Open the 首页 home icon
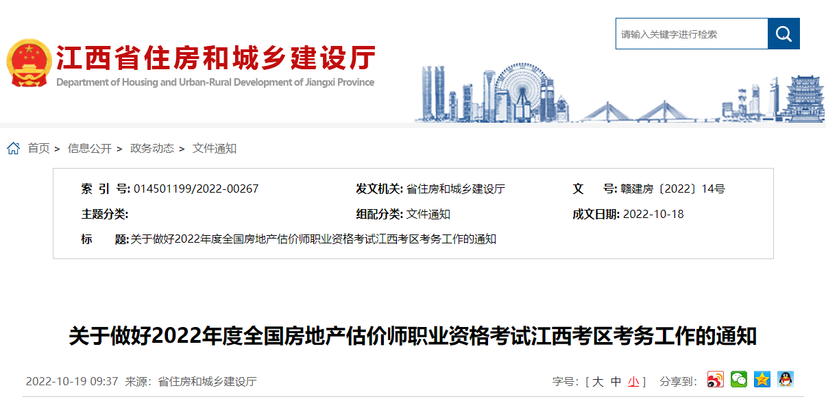The height and width of the screenshot is (399, 826). click(13, 148)
